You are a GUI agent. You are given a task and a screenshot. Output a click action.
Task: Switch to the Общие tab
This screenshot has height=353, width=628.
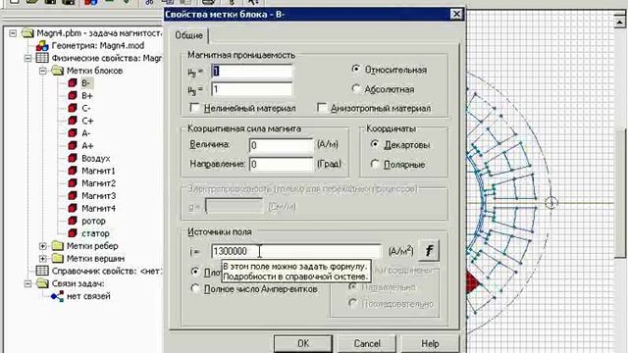click(x=188, y=35)
